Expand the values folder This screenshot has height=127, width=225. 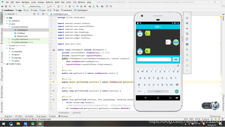[10, 61]
